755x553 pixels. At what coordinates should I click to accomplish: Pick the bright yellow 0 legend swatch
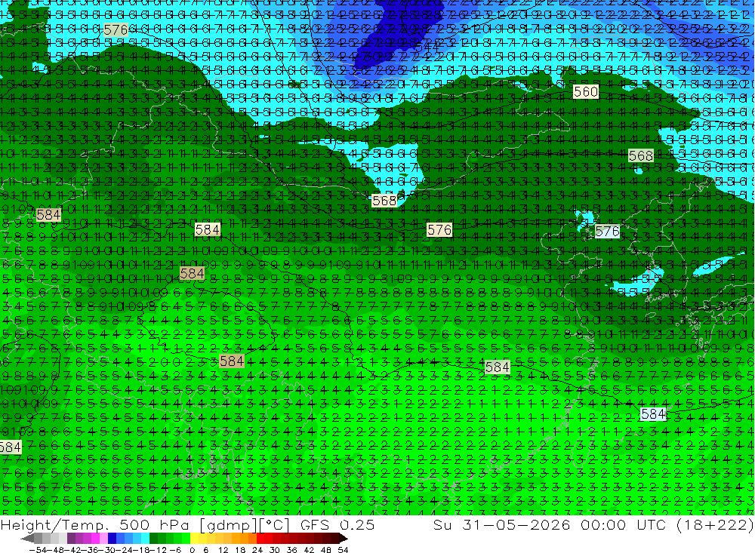tap(194, 538)
